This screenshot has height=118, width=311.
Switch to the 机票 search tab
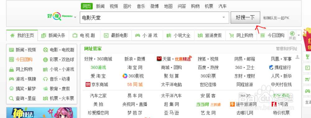click(209, 6)
